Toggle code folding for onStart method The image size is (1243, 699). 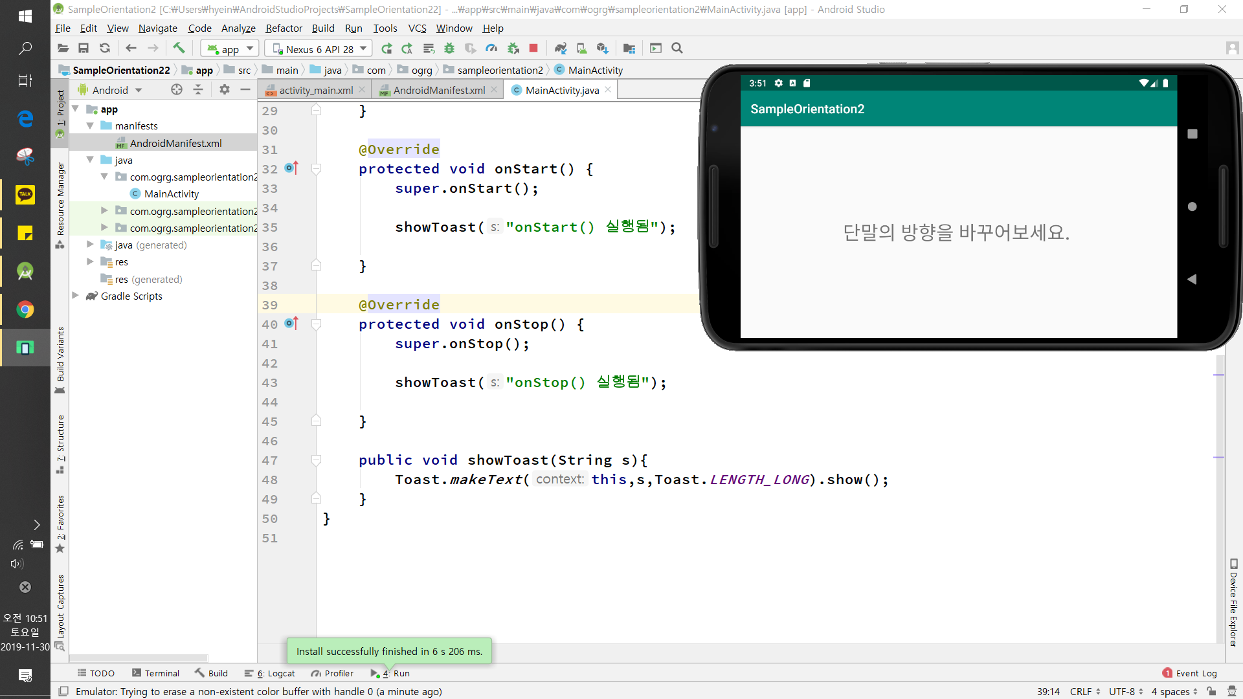317,169
